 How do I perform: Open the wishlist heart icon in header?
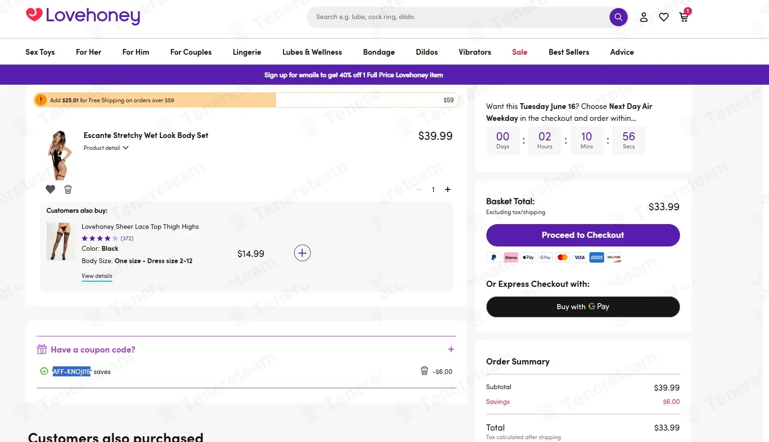click(664, 17)
